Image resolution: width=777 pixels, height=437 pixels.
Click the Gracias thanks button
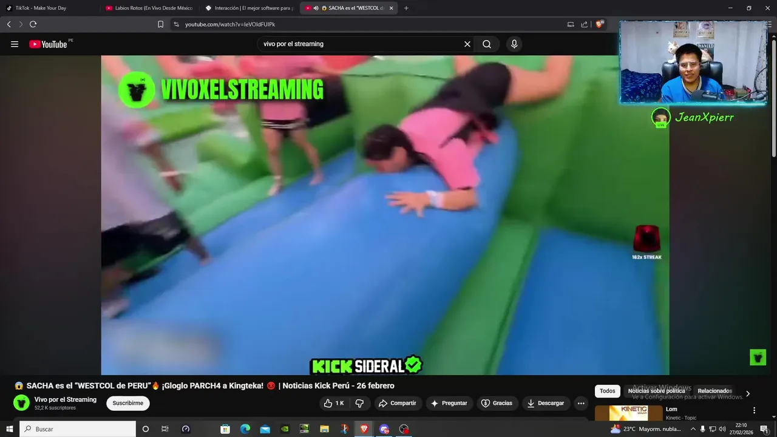pos(497,403)
